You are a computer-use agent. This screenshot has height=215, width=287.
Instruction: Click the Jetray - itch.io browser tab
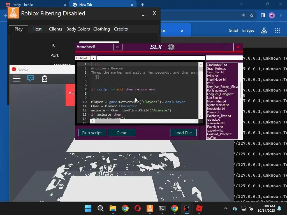point(36,4)
